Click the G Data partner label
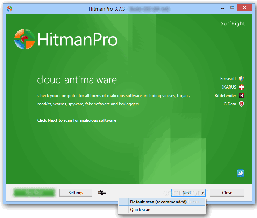Screen dimensions: 257x218 point(230,104)
